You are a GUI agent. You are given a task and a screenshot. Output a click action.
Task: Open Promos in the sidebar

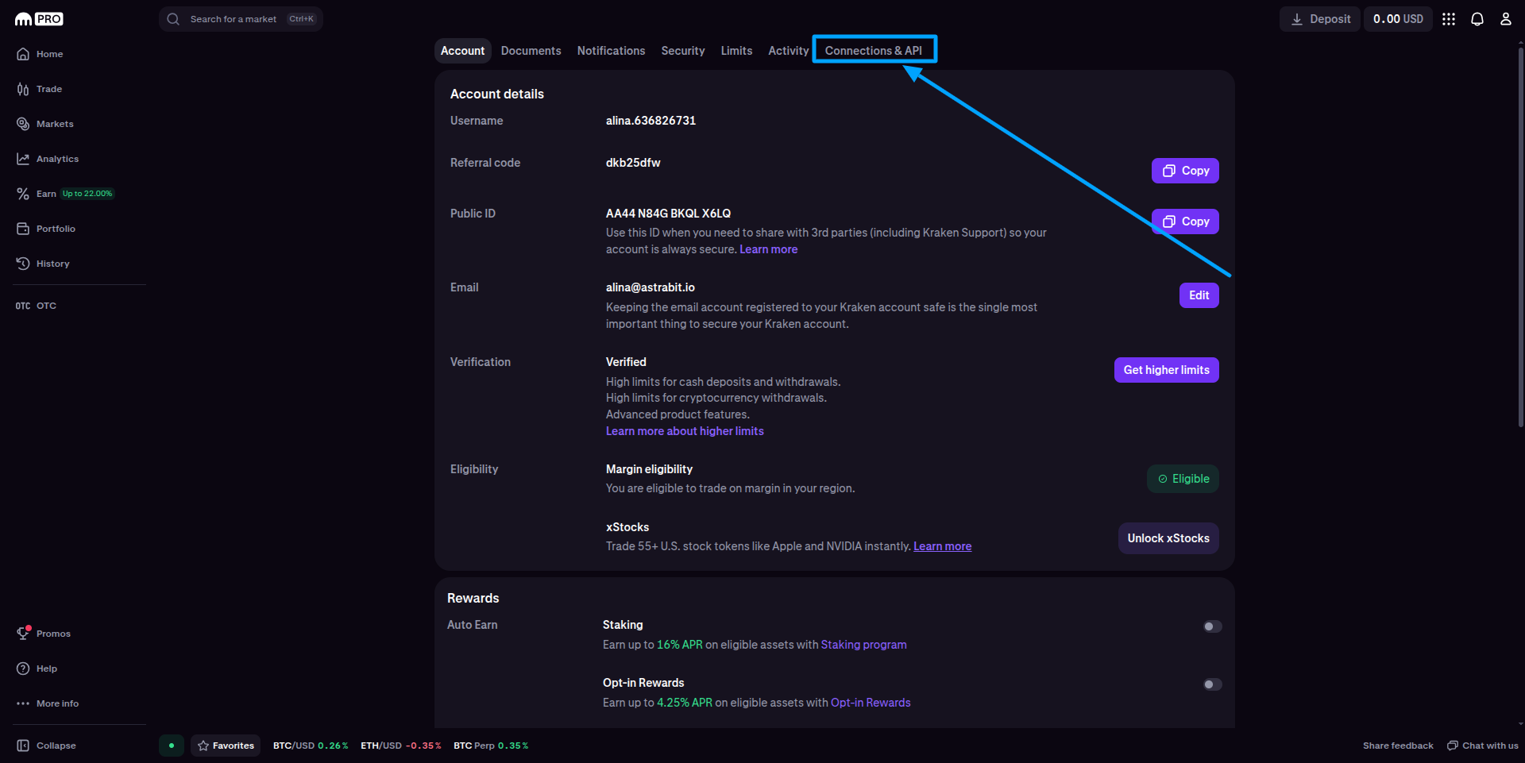point(44,634)
